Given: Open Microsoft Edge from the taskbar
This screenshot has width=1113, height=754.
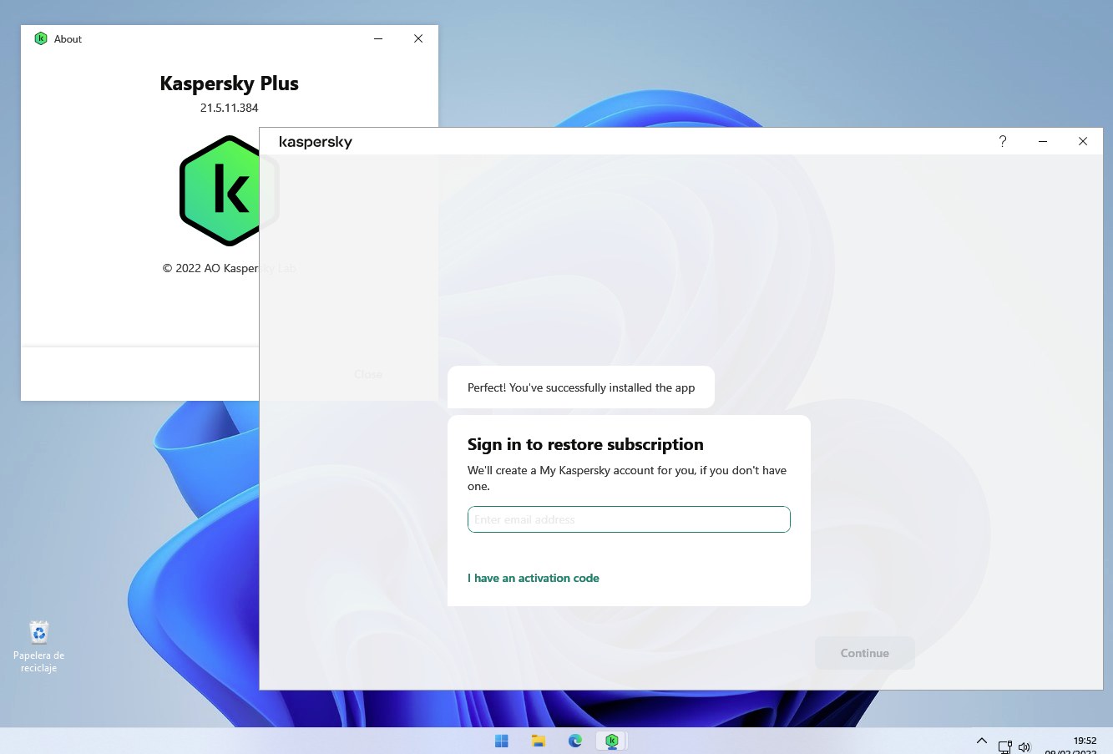Looking at the screenshot, I should tap(575, 741).
